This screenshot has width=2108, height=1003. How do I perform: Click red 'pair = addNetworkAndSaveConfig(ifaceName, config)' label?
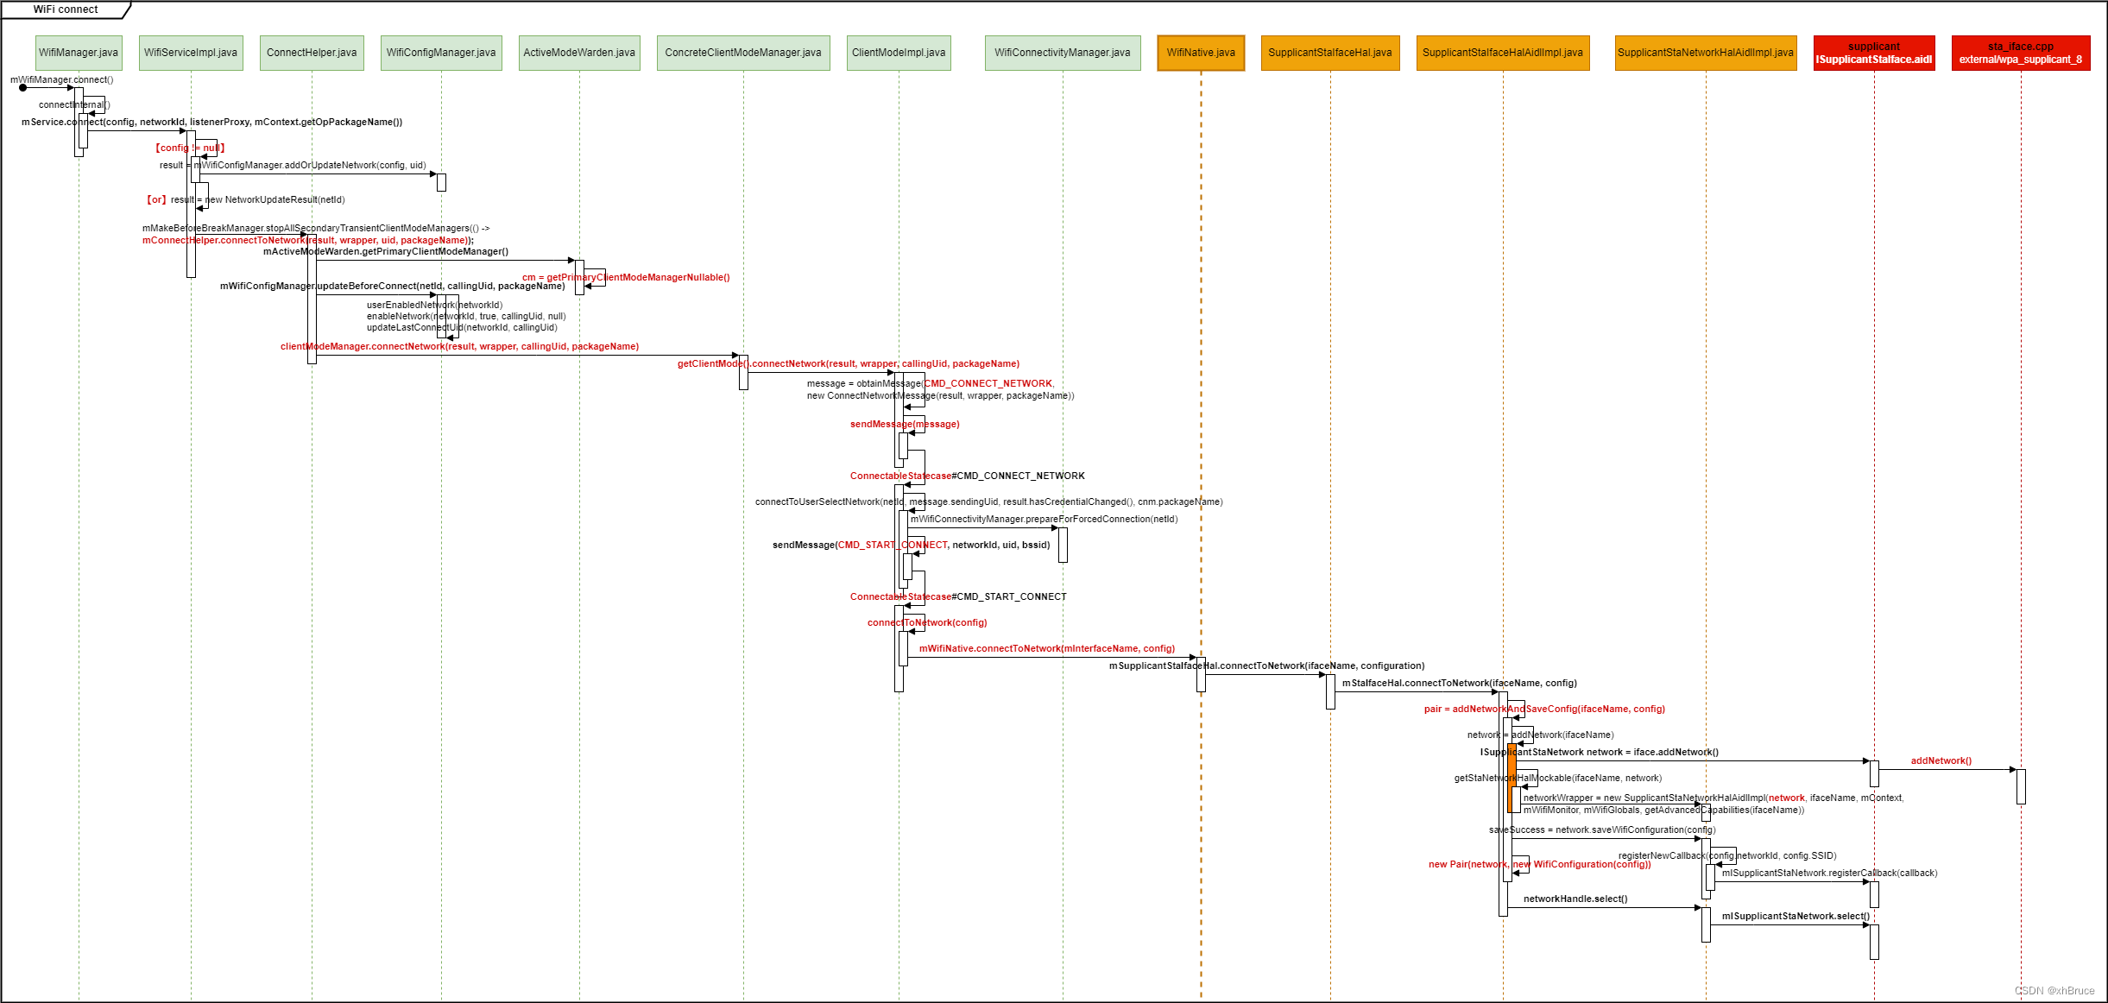[x=1544, y=709]
